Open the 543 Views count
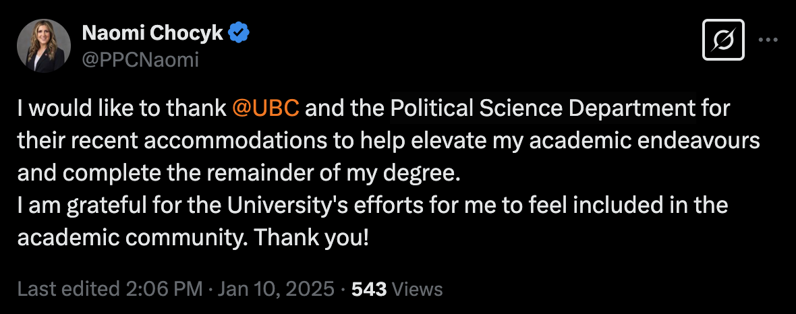This screenshot has width=796, height=314. pos(397,289)
